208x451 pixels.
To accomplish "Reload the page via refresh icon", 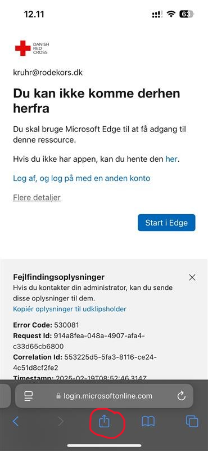I will [182, 396].
